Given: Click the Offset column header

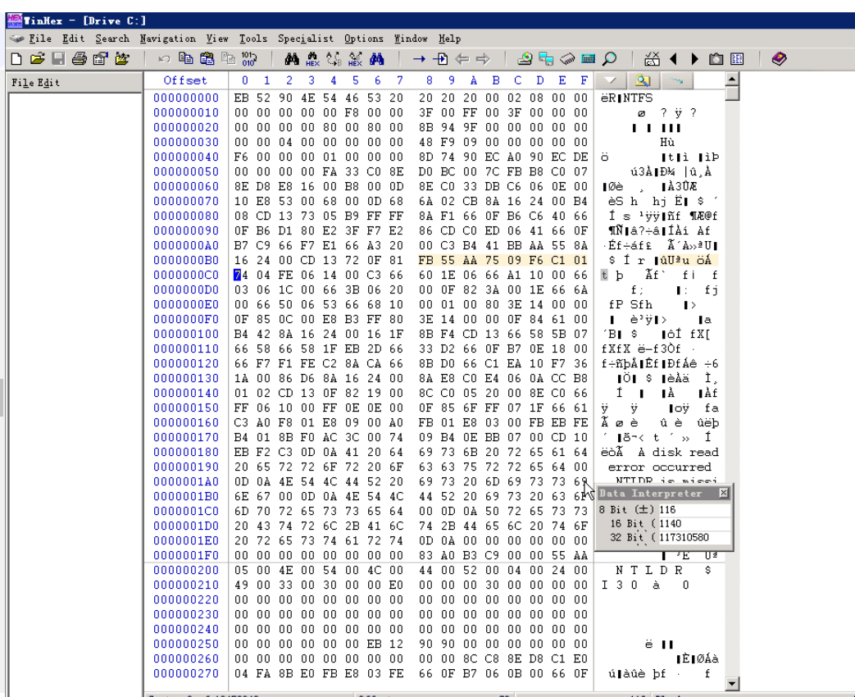Looking at the screenshot, I should (x=185, y=80).
